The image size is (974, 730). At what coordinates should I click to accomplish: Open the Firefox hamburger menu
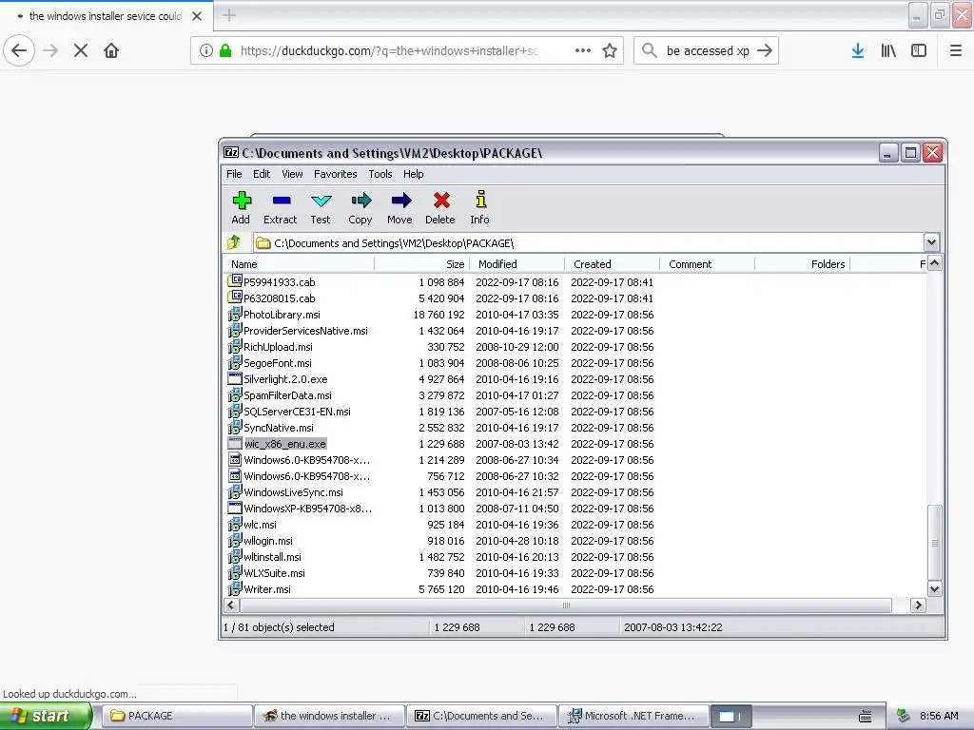956,50
